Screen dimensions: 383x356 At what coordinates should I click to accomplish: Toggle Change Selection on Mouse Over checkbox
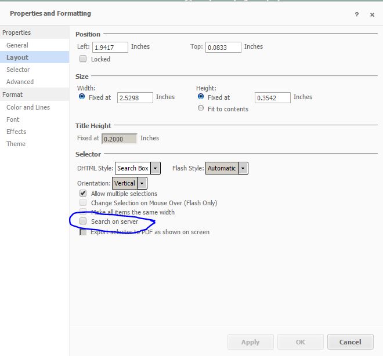click(x=83, y=202)
